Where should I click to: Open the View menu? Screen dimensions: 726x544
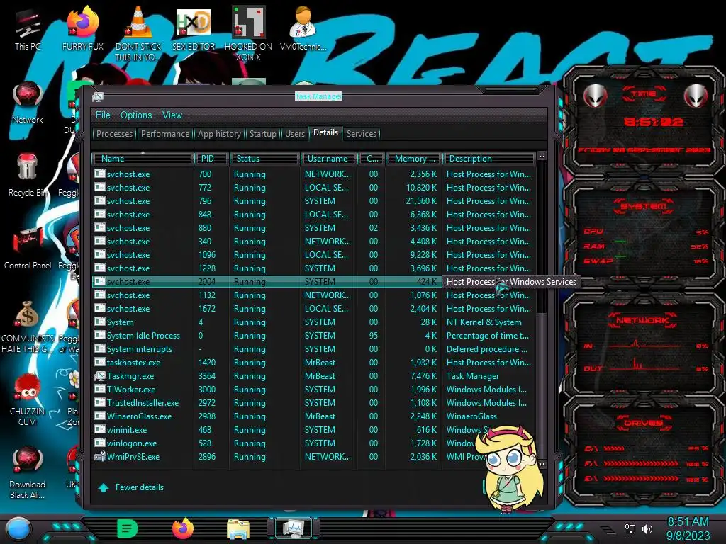pos(172,115)
